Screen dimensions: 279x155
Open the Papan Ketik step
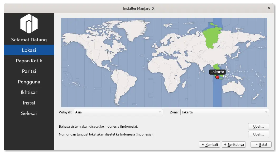(29, 61)
